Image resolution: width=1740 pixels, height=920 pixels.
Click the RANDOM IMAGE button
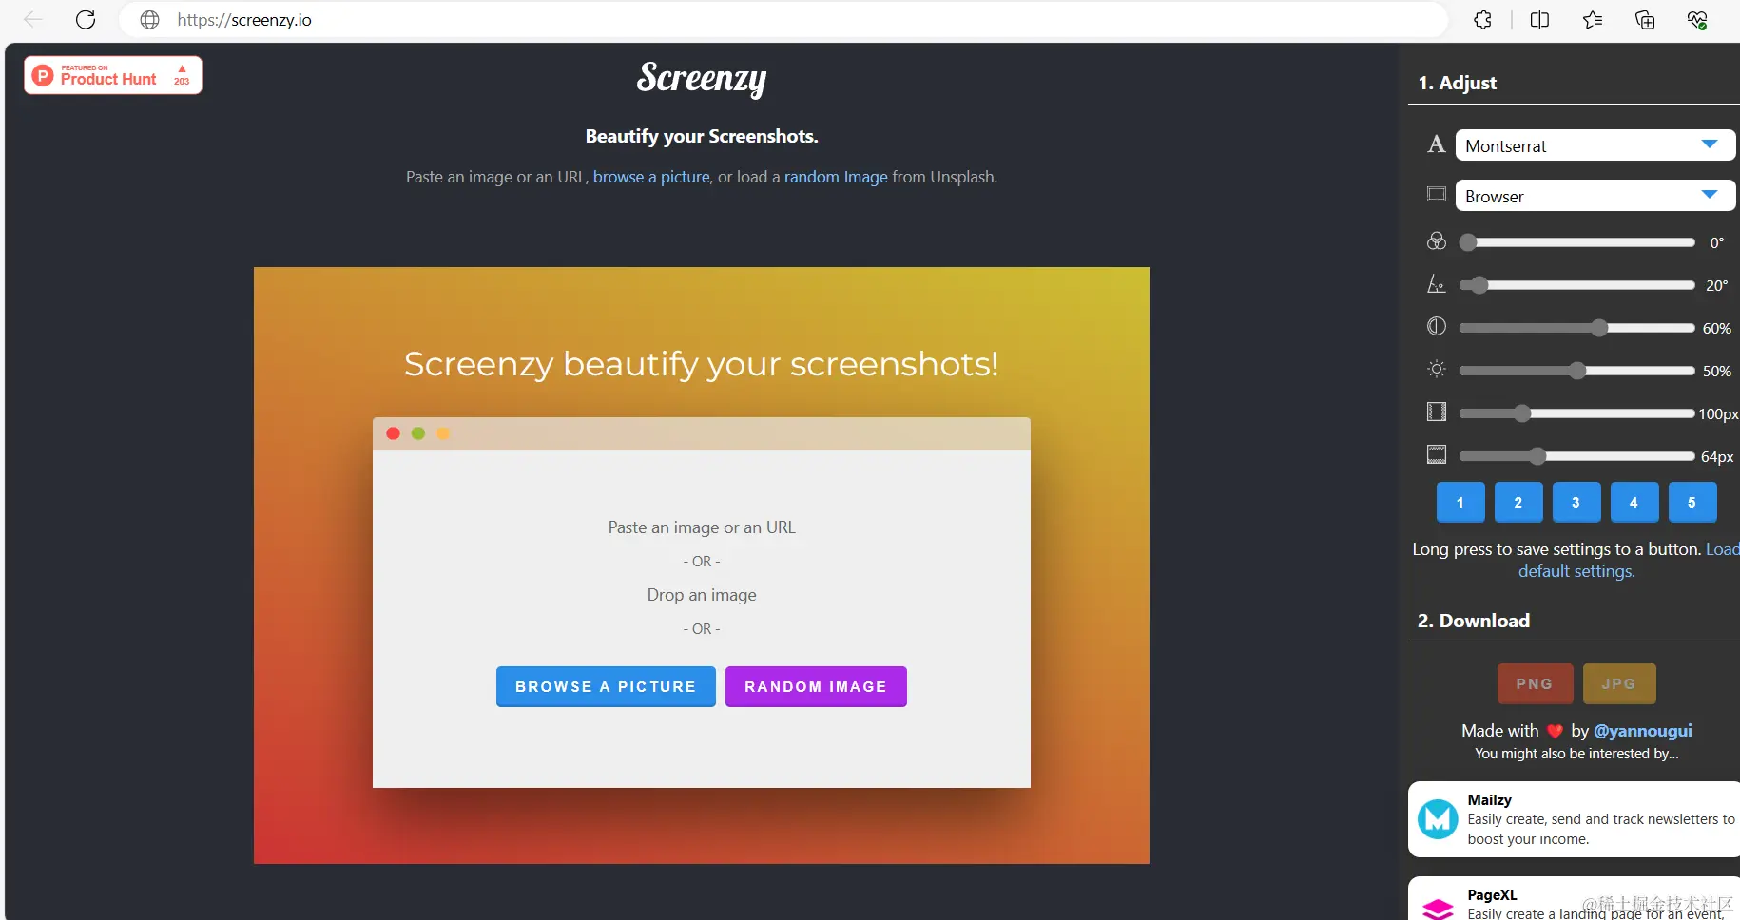click(x=816, y=686)
